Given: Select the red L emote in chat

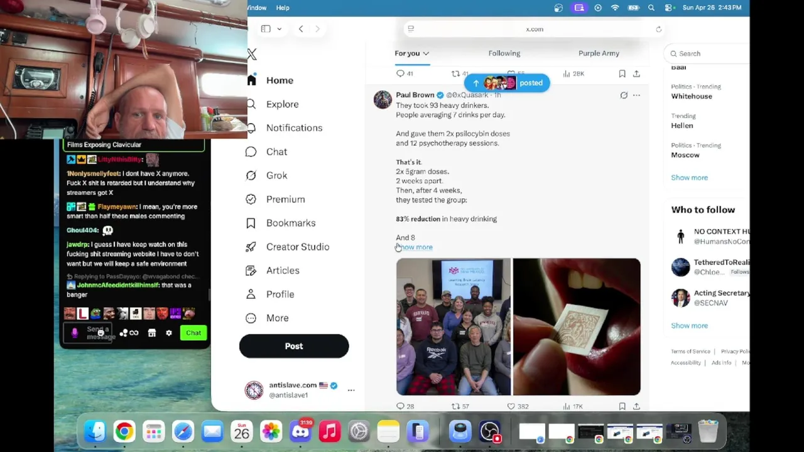Looking at the screenshot, I should [83, 313].
